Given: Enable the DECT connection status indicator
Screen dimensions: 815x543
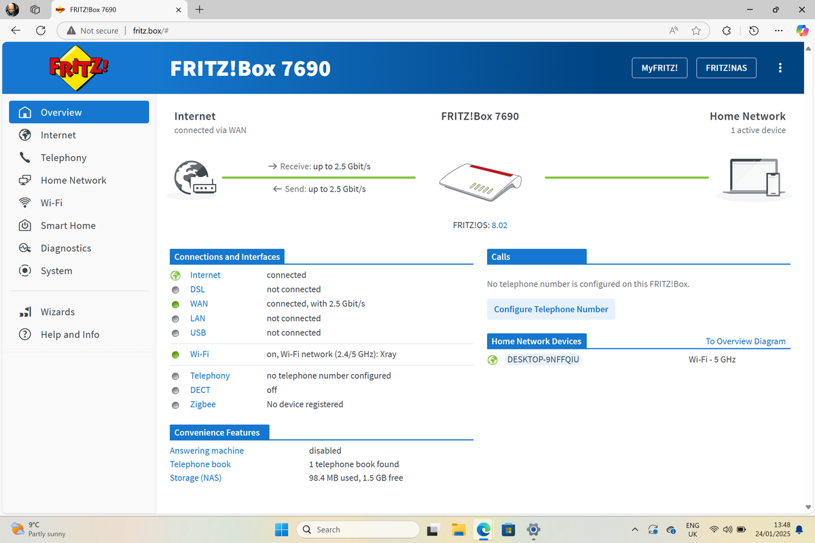Looking at the screenshot, I should coord(175,390).
